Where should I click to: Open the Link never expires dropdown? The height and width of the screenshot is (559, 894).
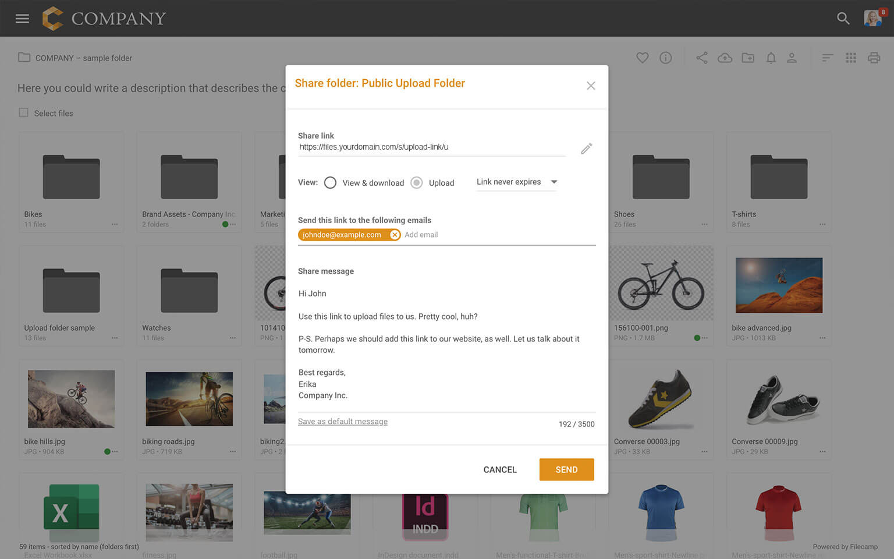516,182
